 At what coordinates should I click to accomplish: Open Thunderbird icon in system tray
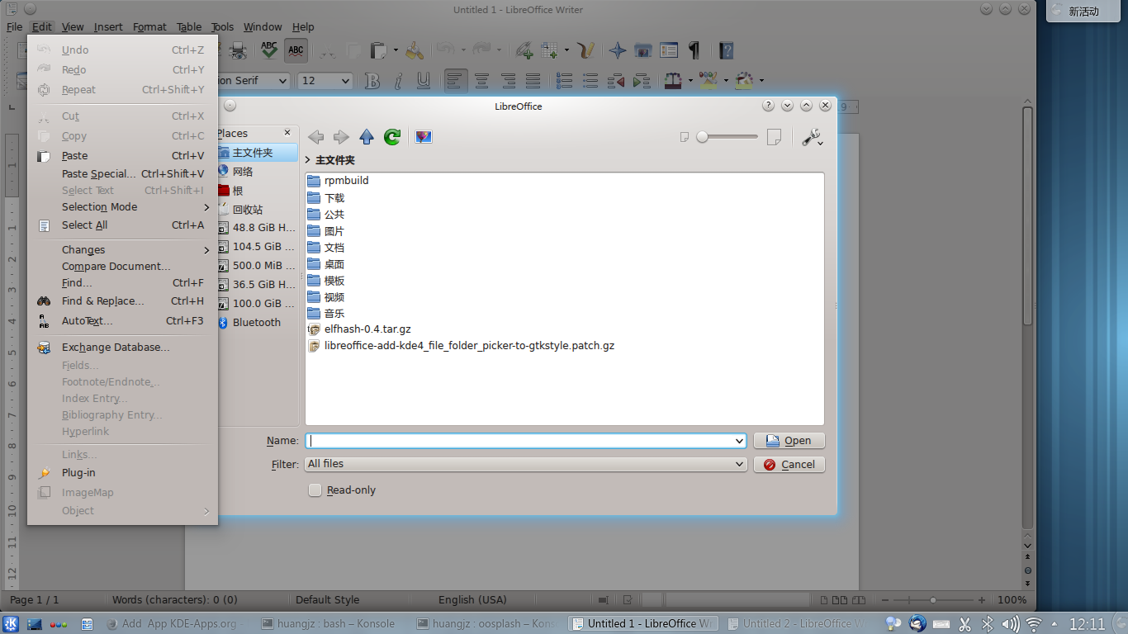click(x=917, y=623)
